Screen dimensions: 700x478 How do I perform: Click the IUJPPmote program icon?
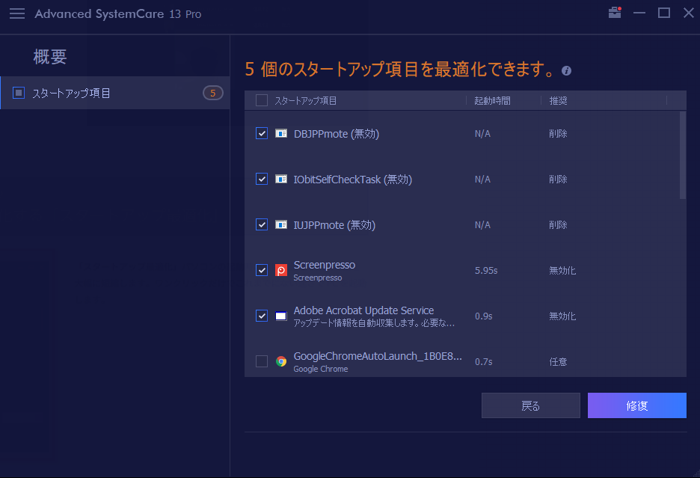click(x=280, y=224)
